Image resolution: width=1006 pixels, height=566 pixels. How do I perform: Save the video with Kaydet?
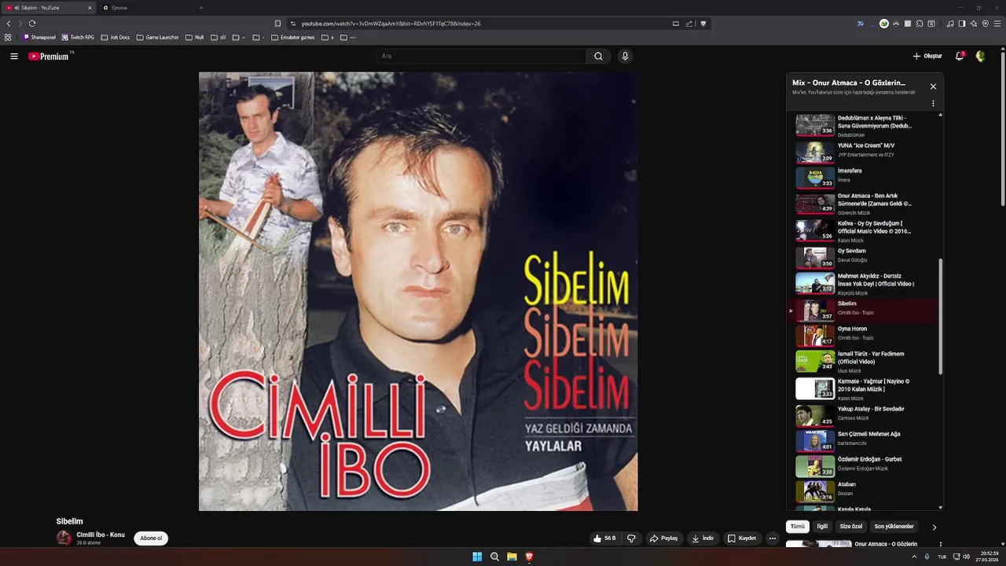[742, 538]
